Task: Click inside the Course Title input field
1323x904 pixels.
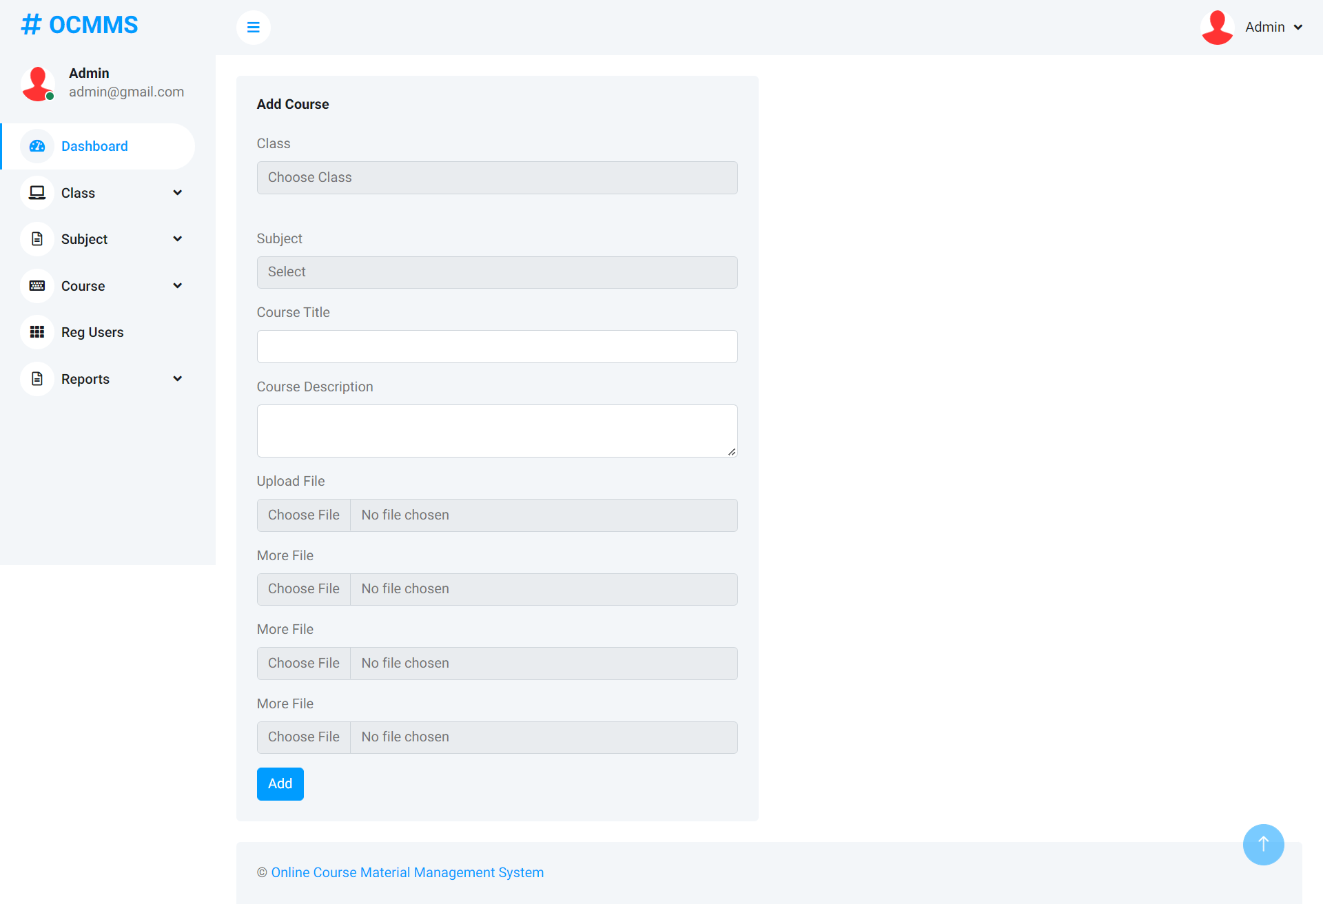Action: pyautogui.click(x=497, y=347)
